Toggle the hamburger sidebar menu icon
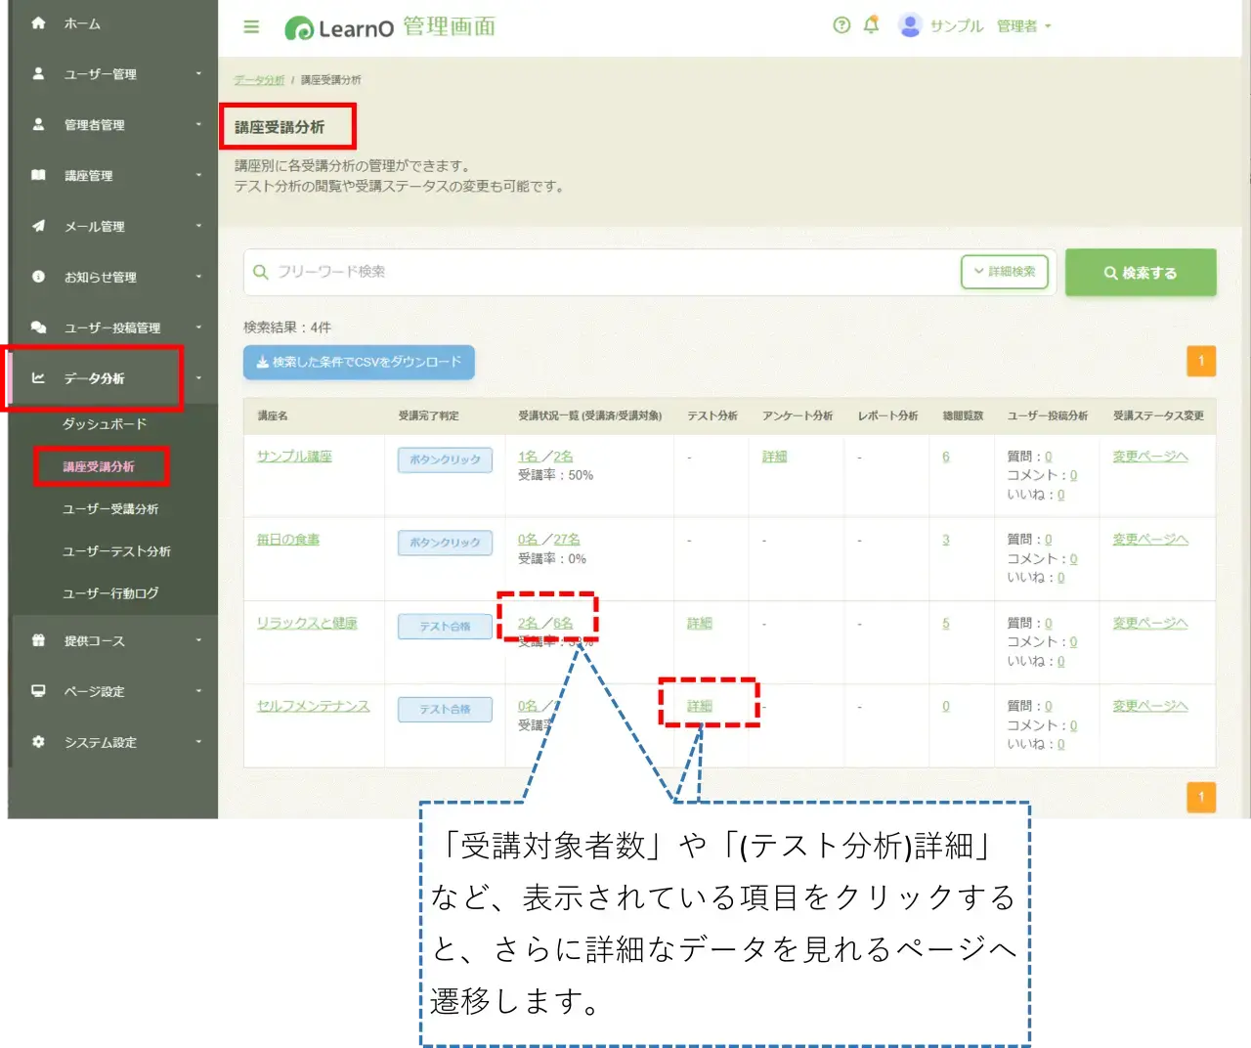The image size is (1251, 1048). point(251,26)
